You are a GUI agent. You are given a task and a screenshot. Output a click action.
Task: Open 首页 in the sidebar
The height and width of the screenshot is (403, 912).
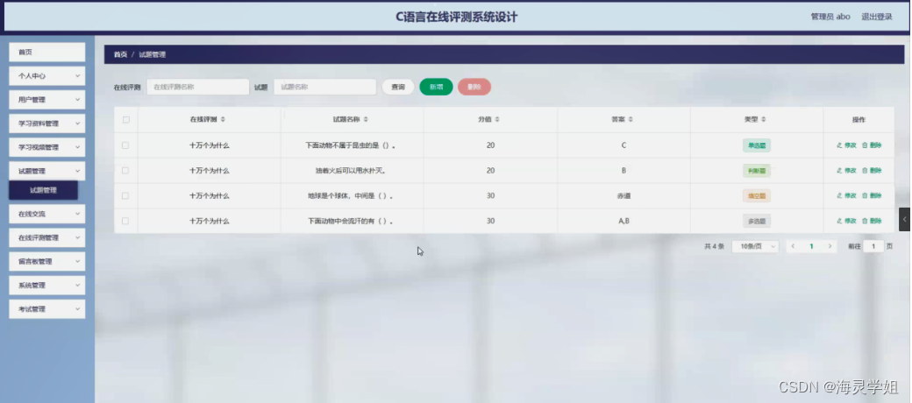click(x=47, y=53)
